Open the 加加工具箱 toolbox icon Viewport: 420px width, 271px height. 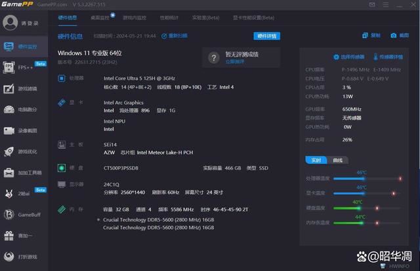pos(10,172)
